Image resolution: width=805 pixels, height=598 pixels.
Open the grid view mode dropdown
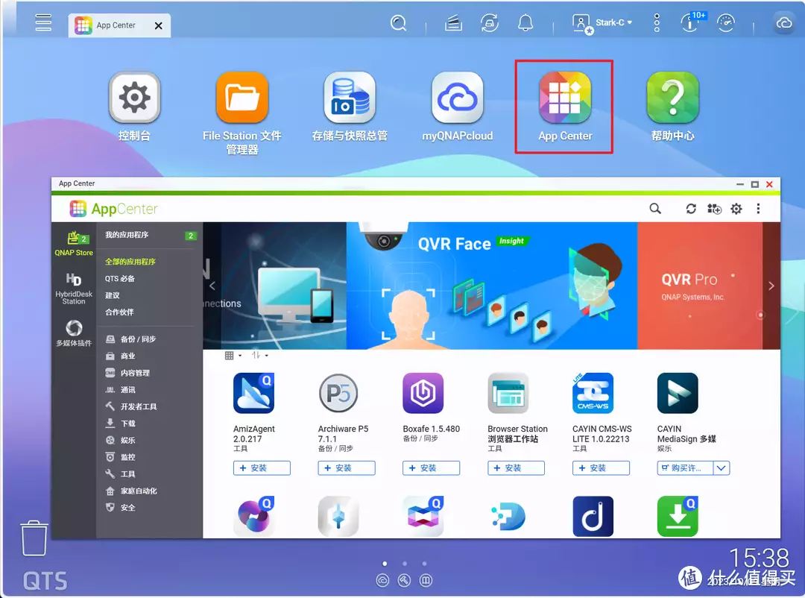pyautogui.click(x=233, y=355)
